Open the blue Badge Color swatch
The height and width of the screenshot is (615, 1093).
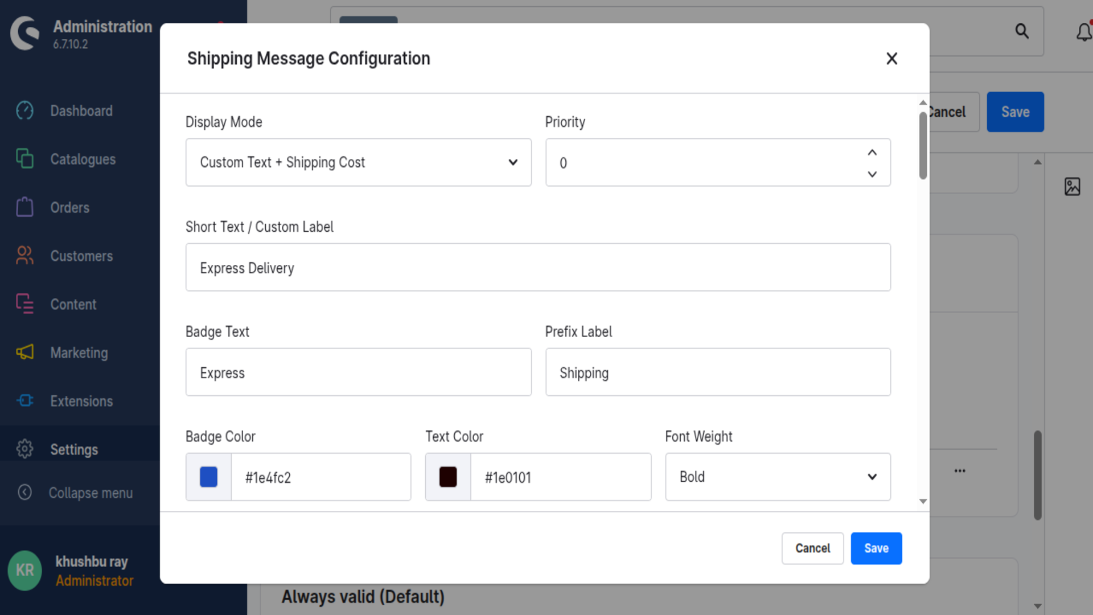click(208, 477)
